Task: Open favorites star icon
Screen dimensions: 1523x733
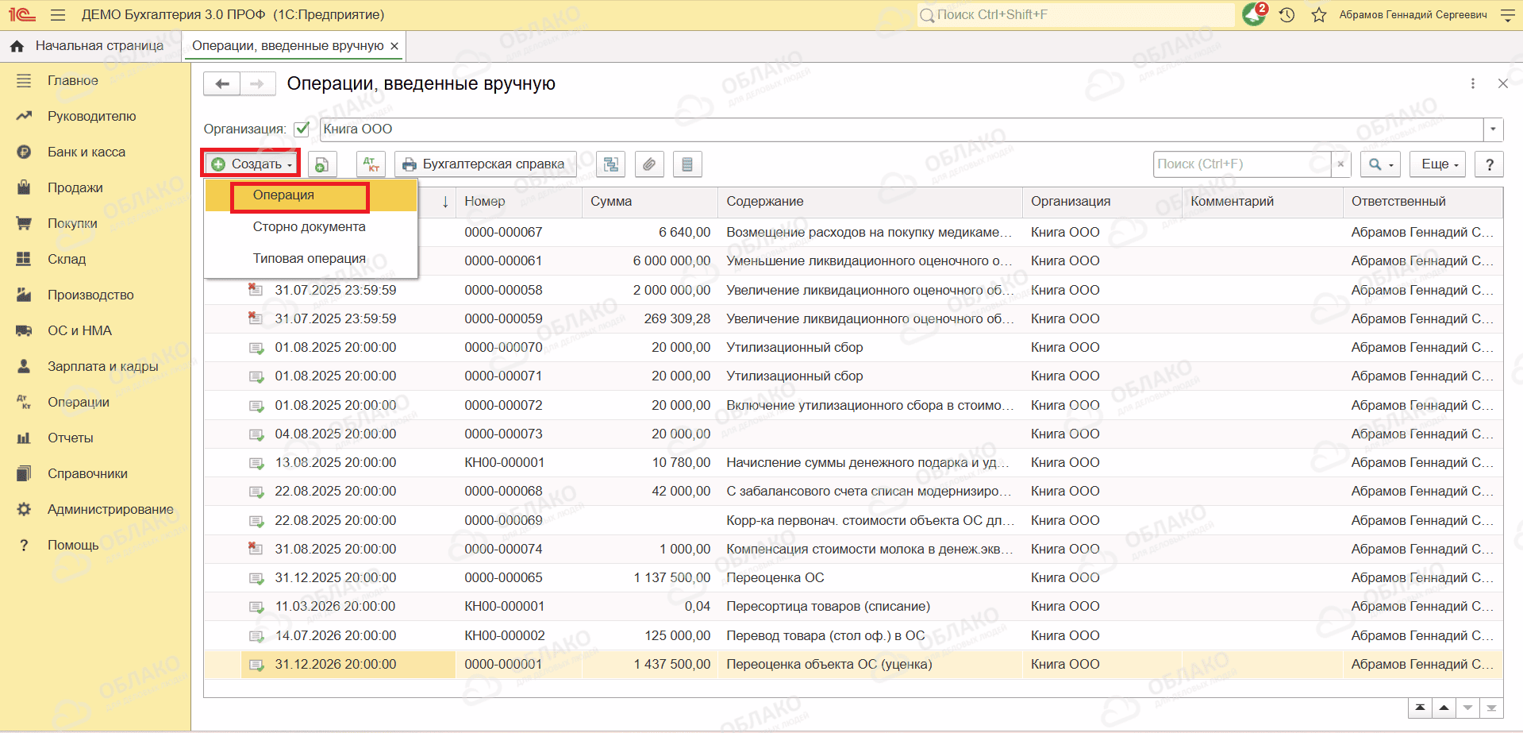Action: (1319, 15)
